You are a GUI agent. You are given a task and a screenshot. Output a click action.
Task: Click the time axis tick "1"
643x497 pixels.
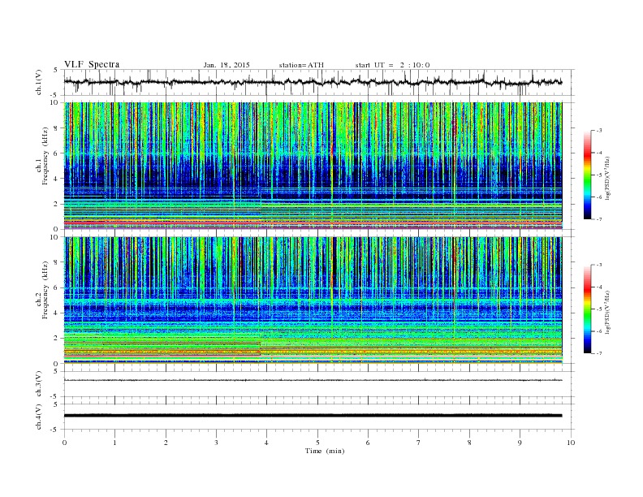coord(115,443)
